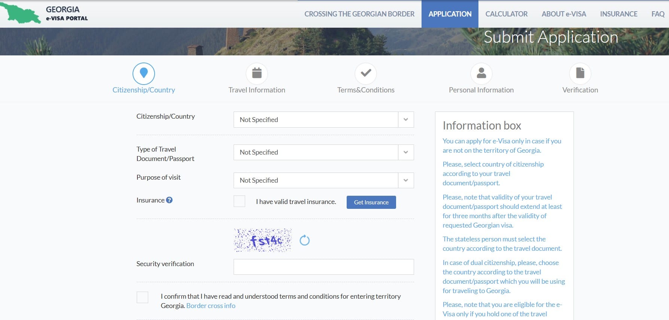Open the Citizenship/Country dropdown

323,120
